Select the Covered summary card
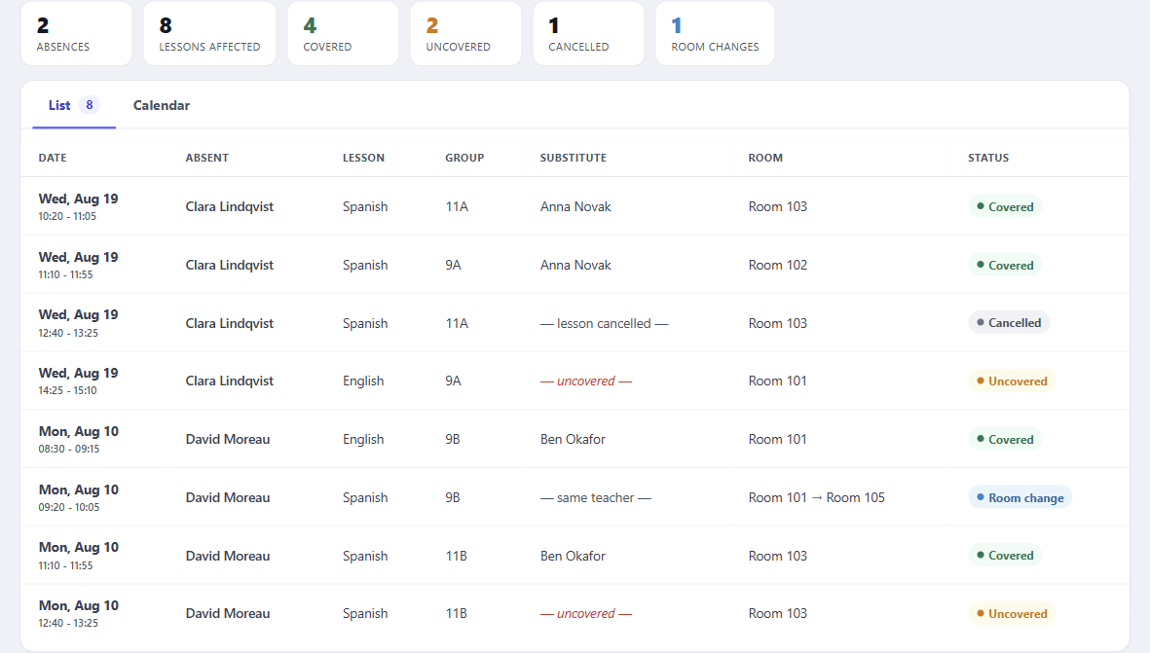This screenshot has width=1150, height=653. coord(343,34)
